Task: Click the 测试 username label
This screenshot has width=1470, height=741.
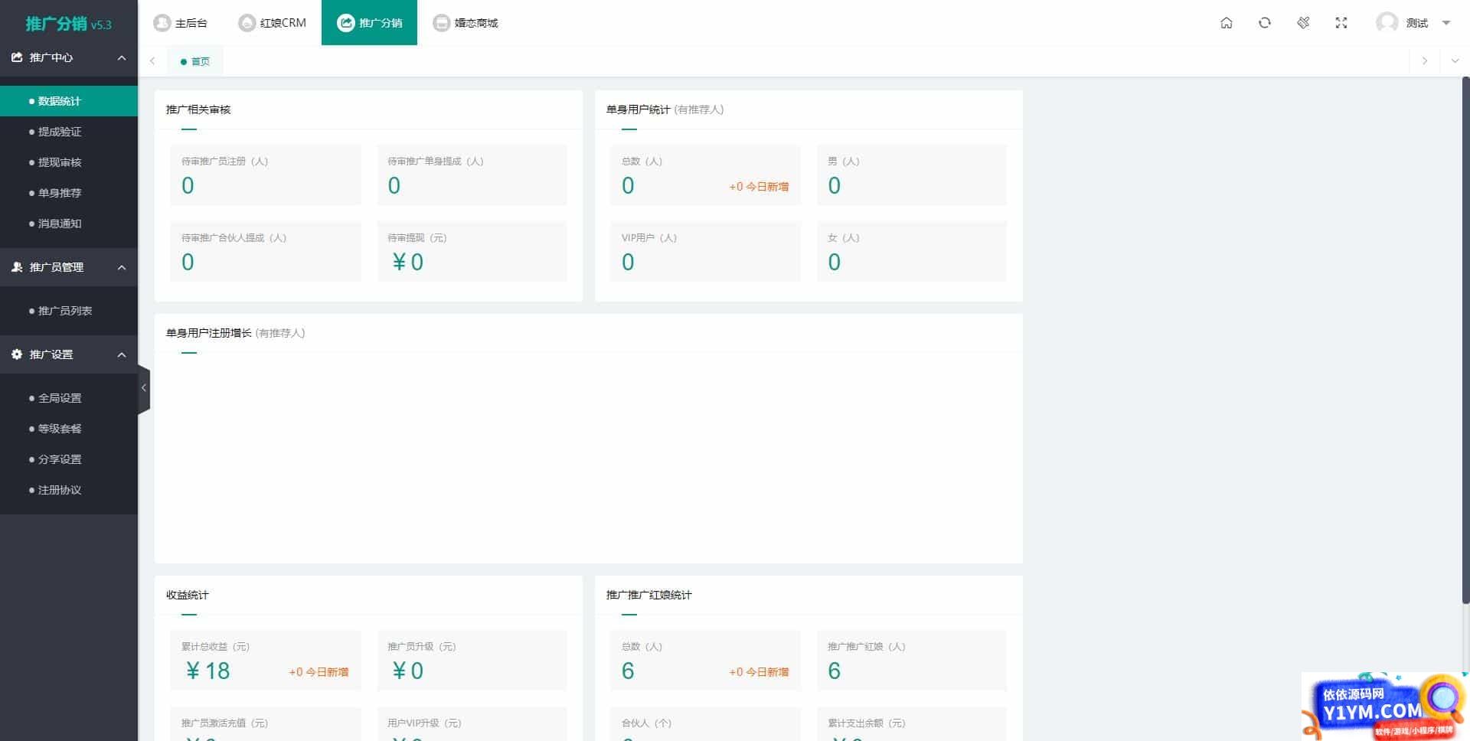Action: point(1416,23)
